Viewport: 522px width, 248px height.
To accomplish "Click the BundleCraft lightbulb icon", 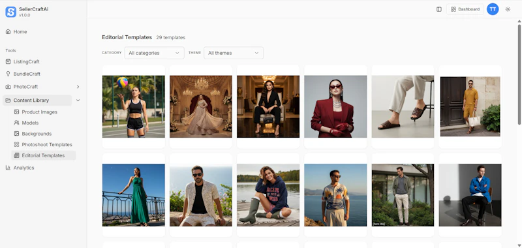I will click(8, 74).
